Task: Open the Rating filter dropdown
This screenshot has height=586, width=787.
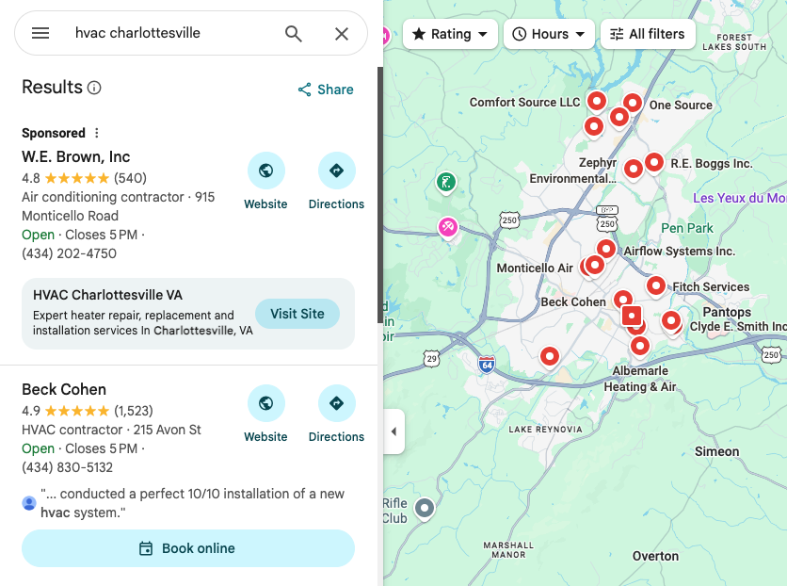Action: click(x=450, y=34)
